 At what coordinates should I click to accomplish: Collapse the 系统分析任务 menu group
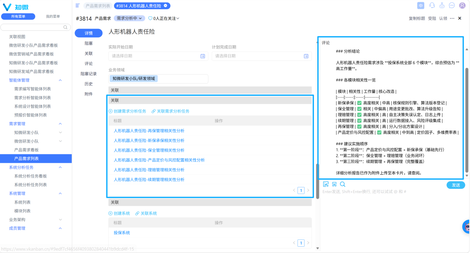(60, 167)
